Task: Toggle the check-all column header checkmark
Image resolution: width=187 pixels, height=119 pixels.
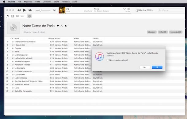Action: click(13, 38)
